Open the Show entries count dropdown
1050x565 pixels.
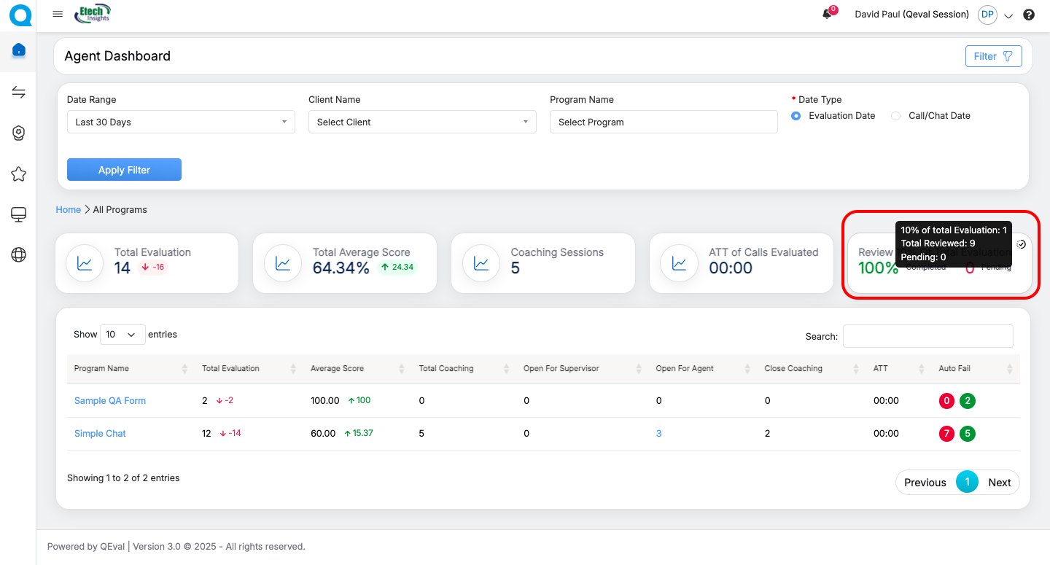pos(122,335)
